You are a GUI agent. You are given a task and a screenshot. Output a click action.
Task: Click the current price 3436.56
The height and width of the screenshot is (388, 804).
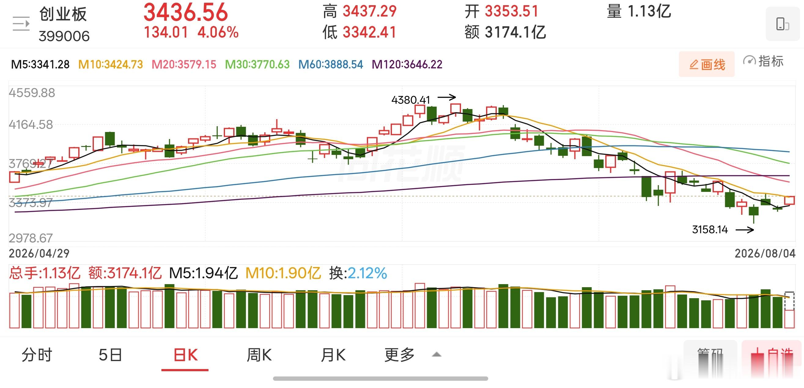(186, 12)
